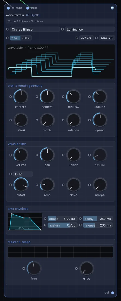The width and height of the screenshot is (121, 301).
Task: Click the modulation port beside centerY
Action: [37, 97]
